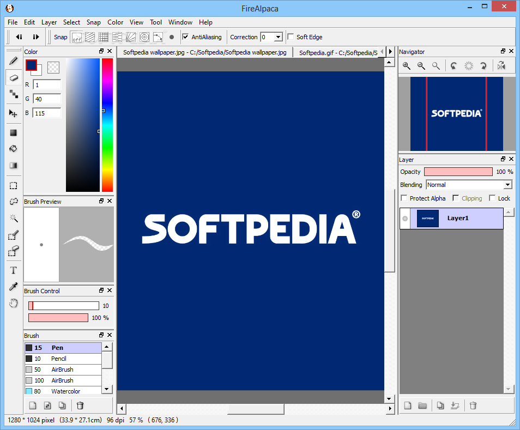Select the Dot pixel tool
The width and height of the screenshot is (520, 430).
coord(13,94)
